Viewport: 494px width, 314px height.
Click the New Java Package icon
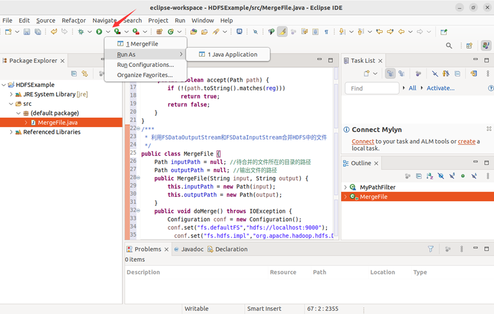(x=160, y=31)
